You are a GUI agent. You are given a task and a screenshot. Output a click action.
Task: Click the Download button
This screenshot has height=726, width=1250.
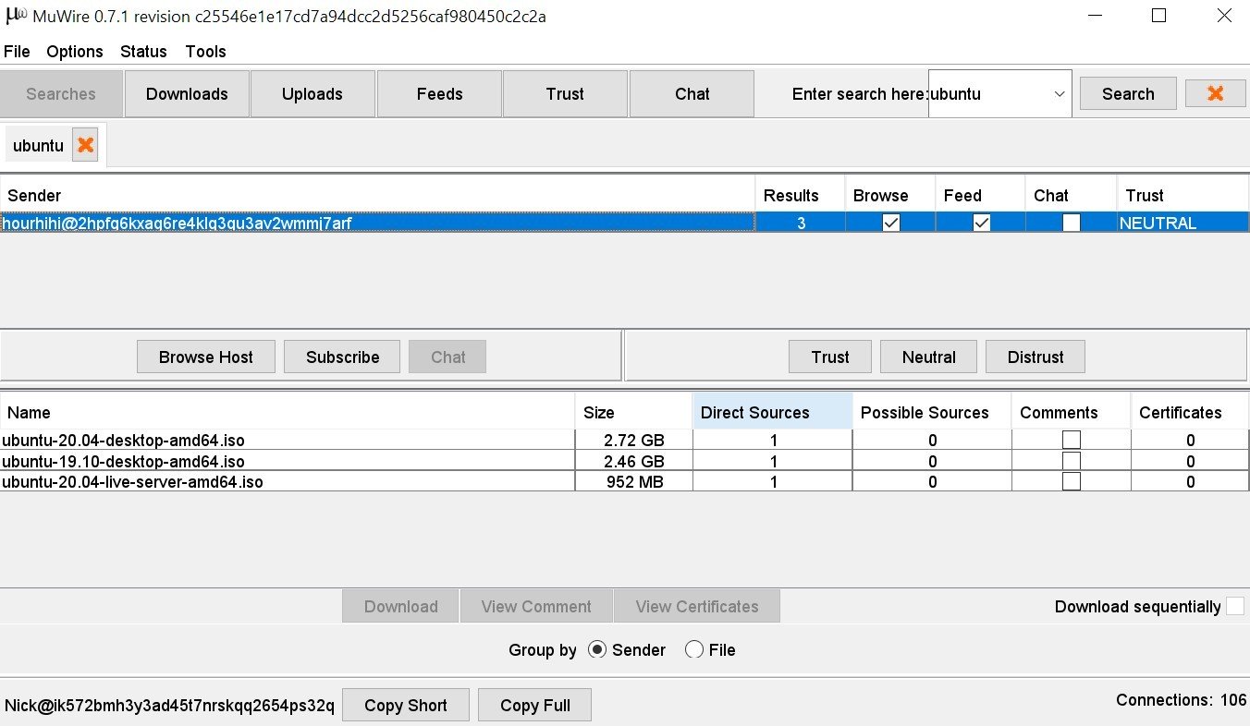click(400, 606)
